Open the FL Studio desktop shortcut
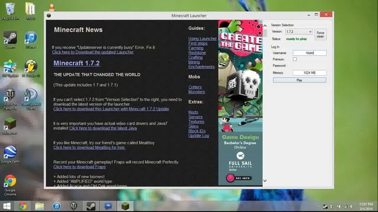The height and width of the screenshot is (212, 378). tap(31, 68)
